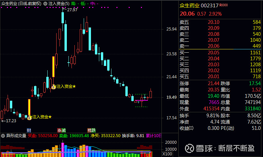
Task: Click the current price 20.06
Action: pyautogui.click(x=187, y=14)
